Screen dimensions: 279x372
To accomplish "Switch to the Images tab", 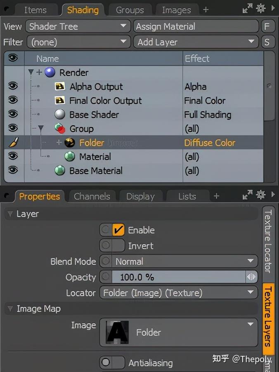I will [x=176, y=10].
